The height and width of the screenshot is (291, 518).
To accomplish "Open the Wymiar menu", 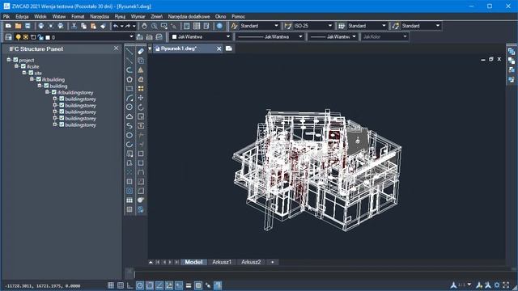I will point(138,16).
